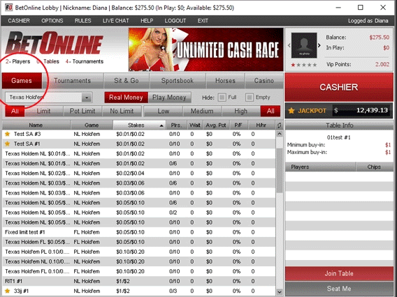
Task: Click the BetOnline lobby logo
Action: (55, 43)
